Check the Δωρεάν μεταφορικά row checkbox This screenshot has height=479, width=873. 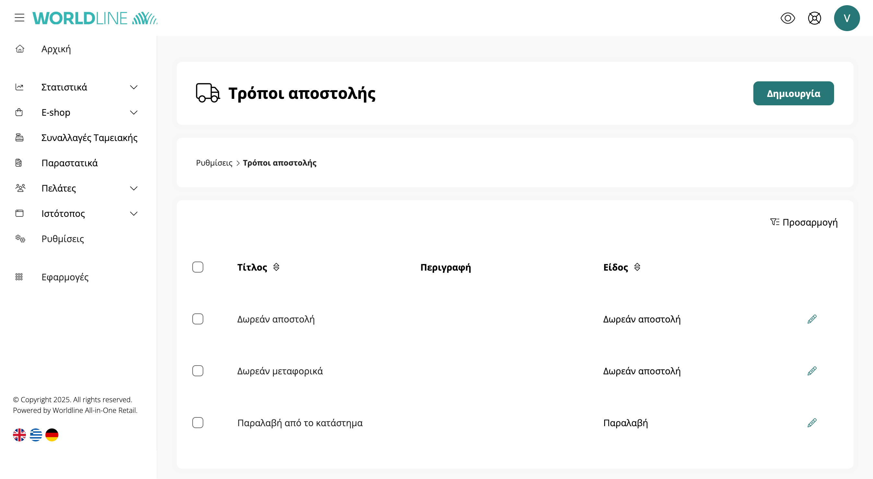197,371
